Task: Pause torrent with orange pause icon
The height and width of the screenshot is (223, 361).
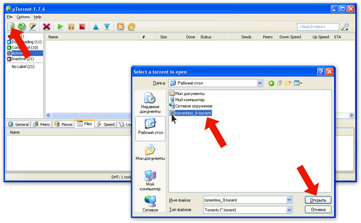Action: click(x=71, y=27)
